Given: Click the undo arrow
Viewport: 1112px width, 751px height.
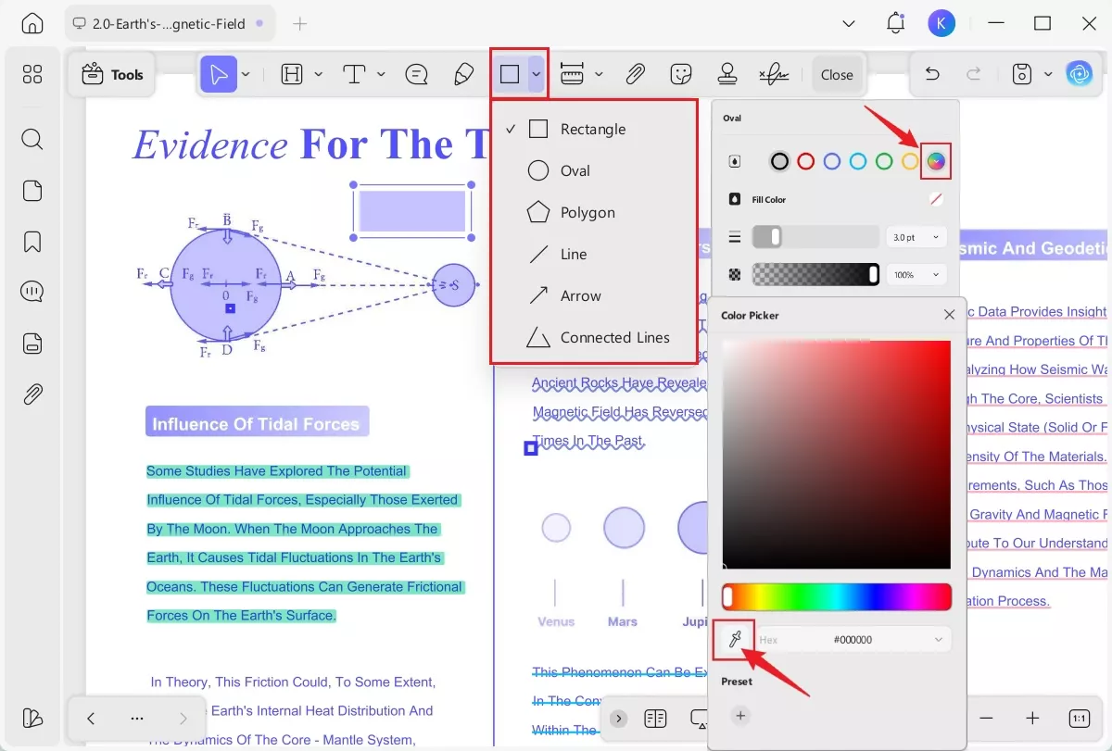Looking at the screenshot, I should (x=933, y=75).
